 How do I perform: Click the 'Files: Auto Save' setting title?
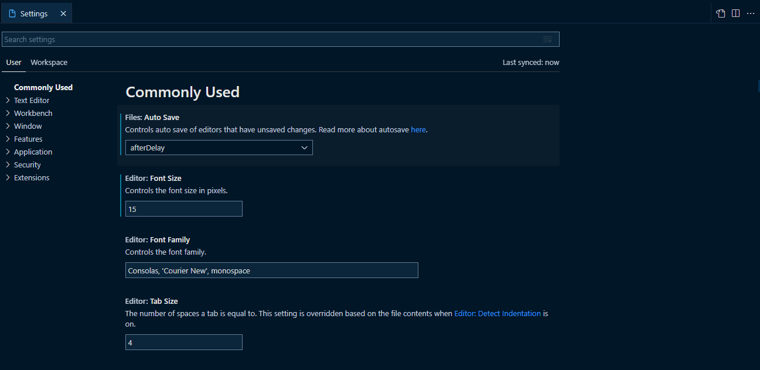pos(152,117)
